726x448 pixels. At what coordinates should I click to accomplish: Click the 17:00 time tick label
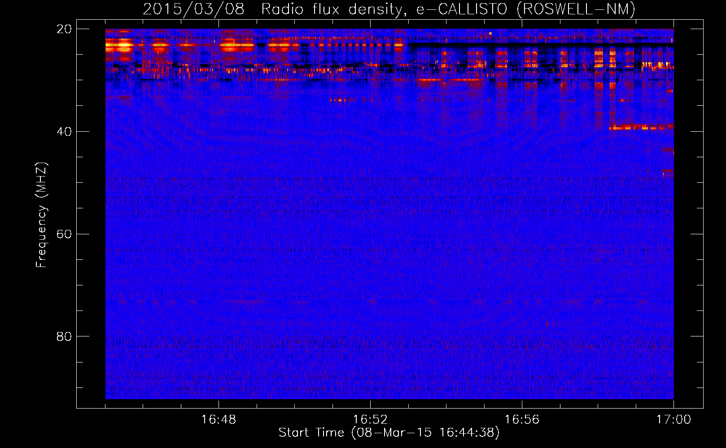(674, 420)
